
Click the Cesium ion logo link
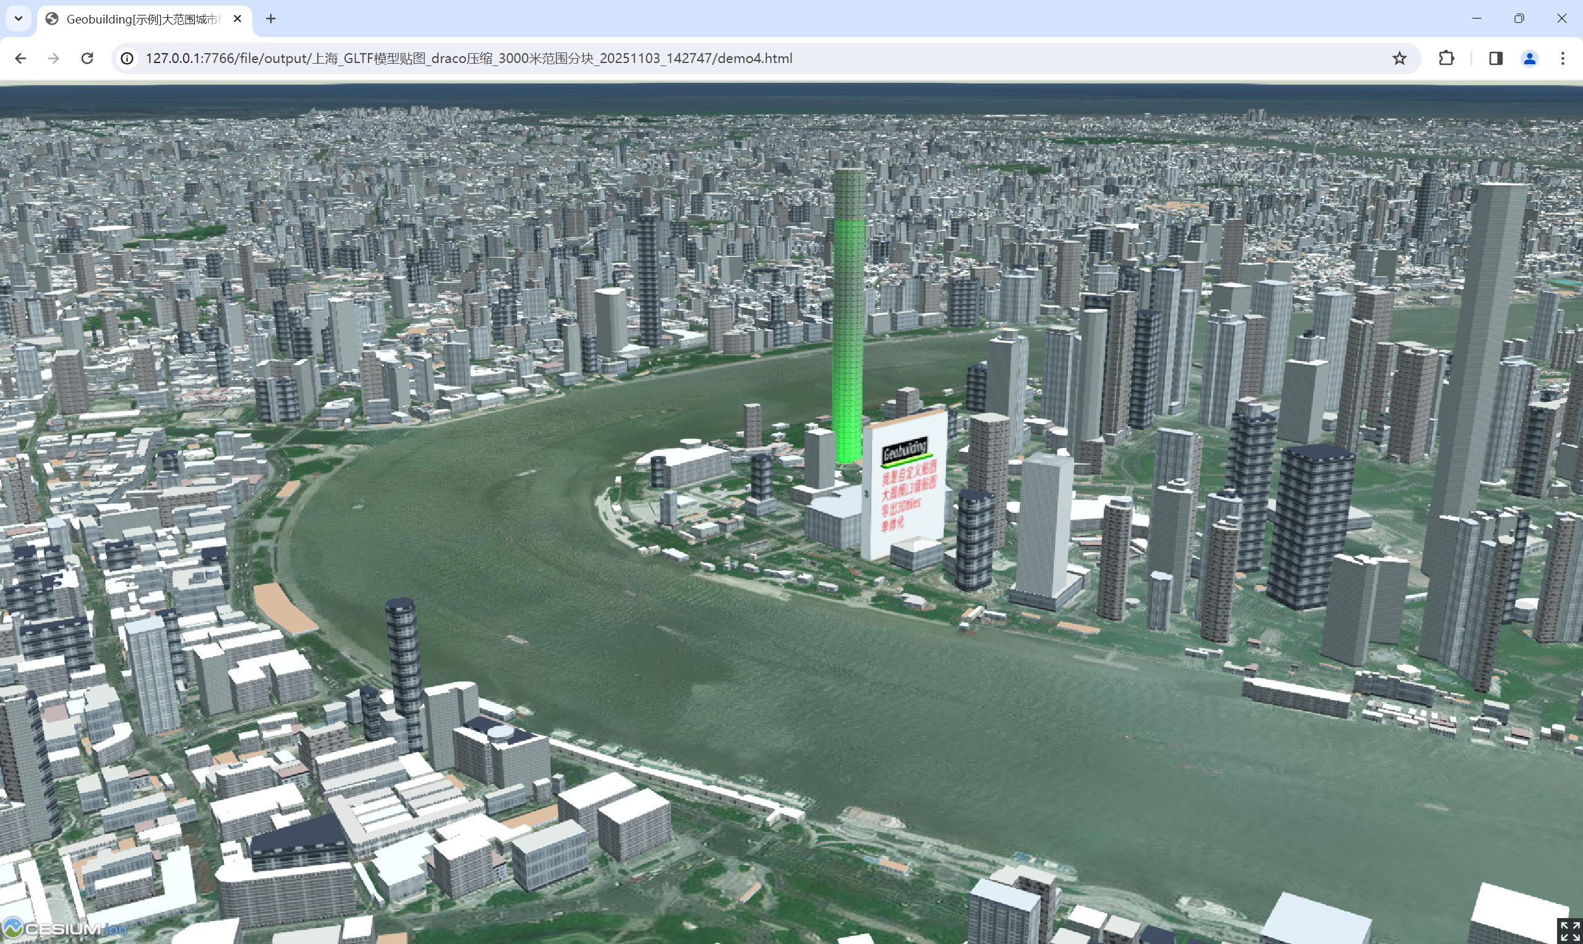click(x=64, y=929)
